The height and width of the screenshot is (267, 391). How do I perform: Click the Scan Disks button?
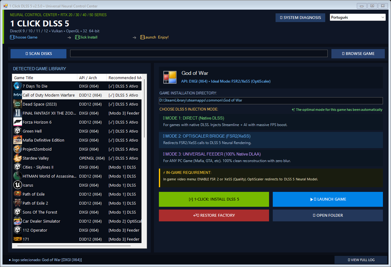[38, 54]
